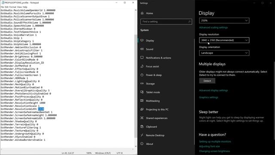Click the Find a setting search field
This screenshot has height=155, width=275.
(x=166, y=22)
